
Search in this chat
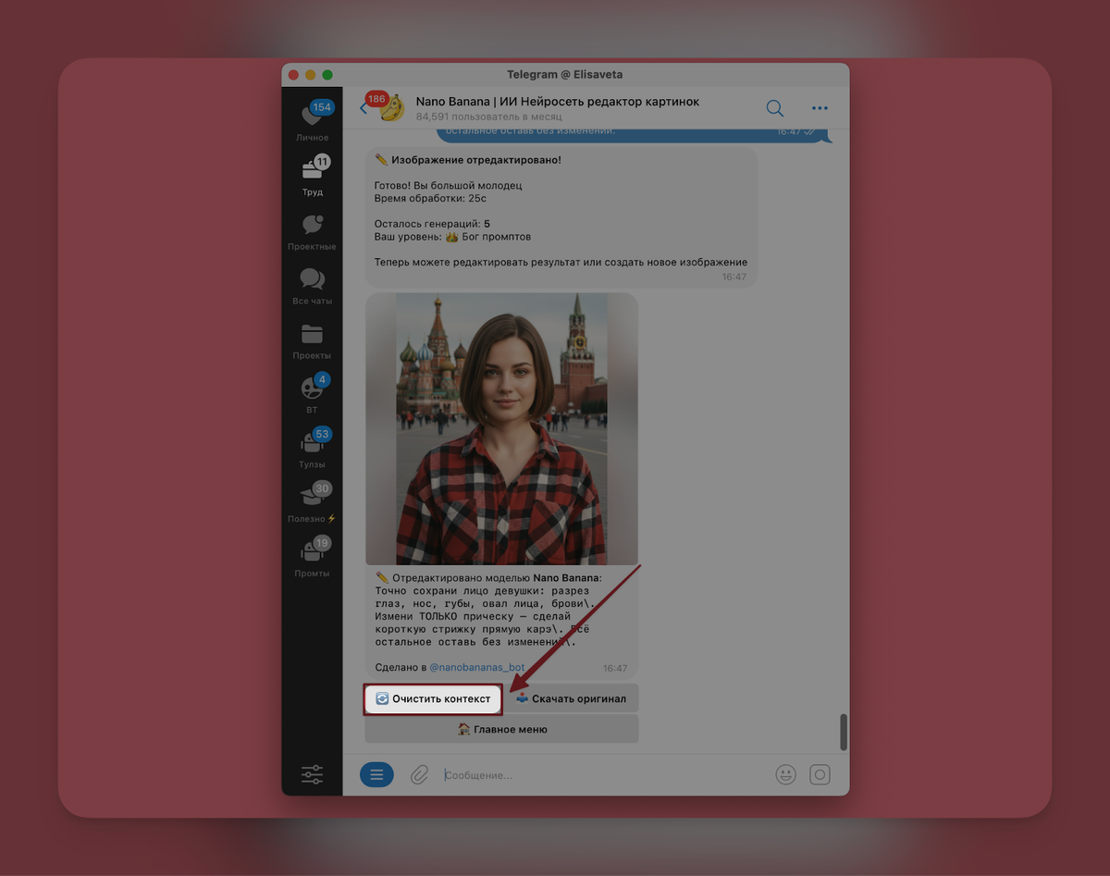pos(775,108)
